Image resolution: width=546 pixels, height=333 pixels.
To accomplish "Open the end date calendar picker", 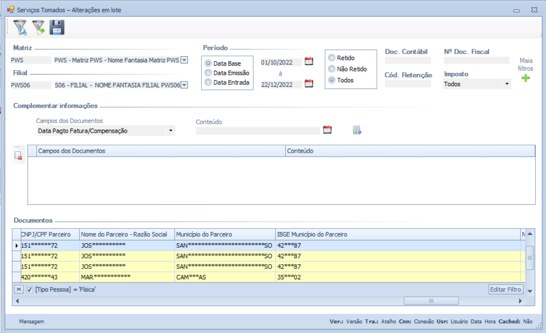I will (x=309, y=83).
